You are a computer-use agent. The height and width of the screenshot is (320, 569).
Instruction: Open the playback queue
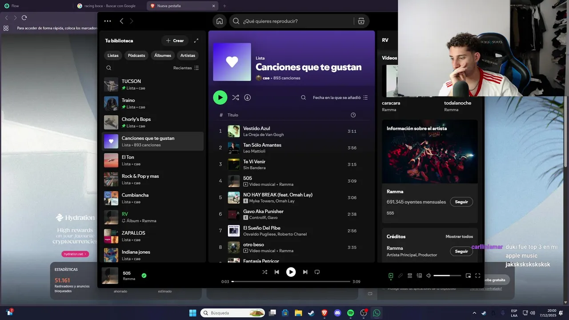pos(410,276)
